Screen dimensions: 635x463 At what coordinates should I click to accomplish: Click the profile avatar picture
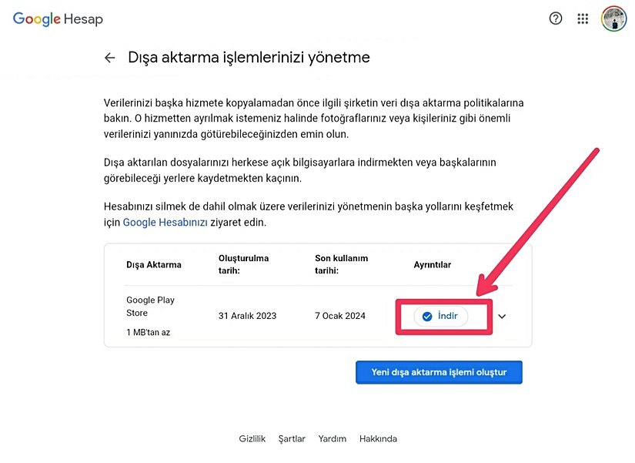click(x=613, y=18)
